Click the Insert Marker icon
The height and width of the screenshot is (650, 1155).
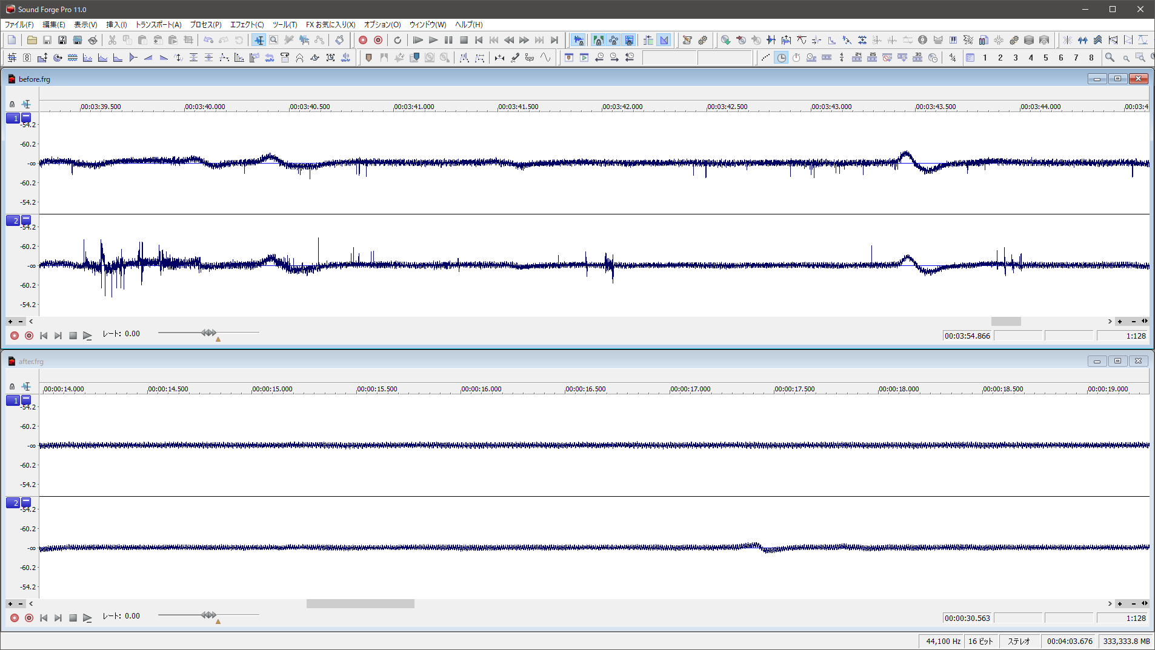click(368, 58)
